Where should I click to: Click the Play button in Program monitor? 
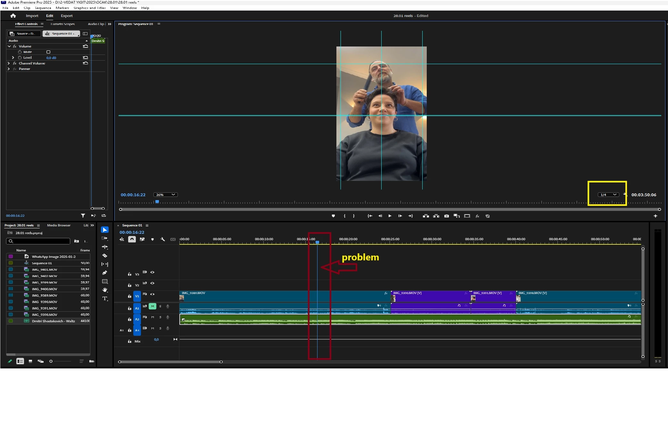coord(390,216)
